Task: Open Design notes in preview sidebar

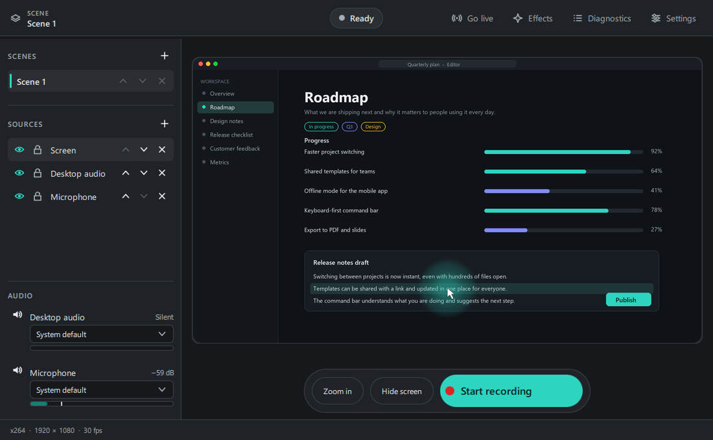Action: (x=235, y=121)
